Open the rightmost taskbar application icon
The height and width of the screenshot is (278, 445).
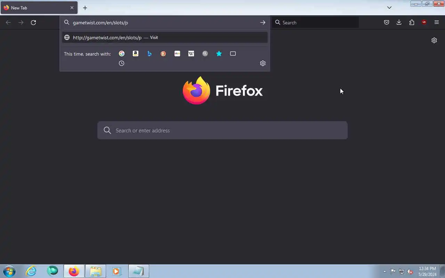[138, 271]
